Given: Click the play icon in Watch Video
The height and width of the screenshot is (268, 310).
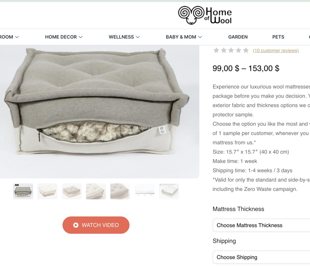Looking at the screenshot, I should (x=76, y=225).
